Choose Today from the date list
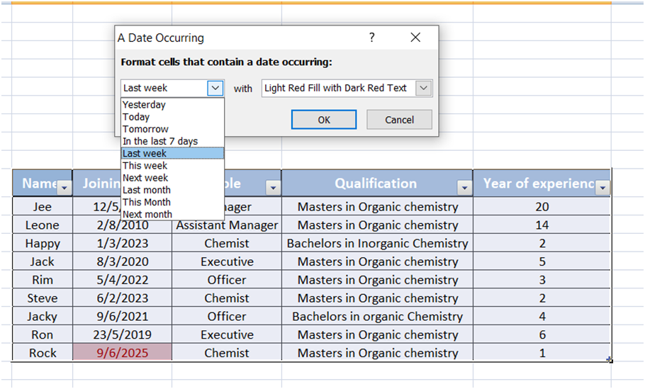The width and height of the screenshot is (645, 389). (173, 117)
